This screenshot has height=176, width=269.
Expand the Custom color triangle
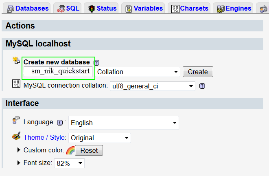(x=19, y=150)
